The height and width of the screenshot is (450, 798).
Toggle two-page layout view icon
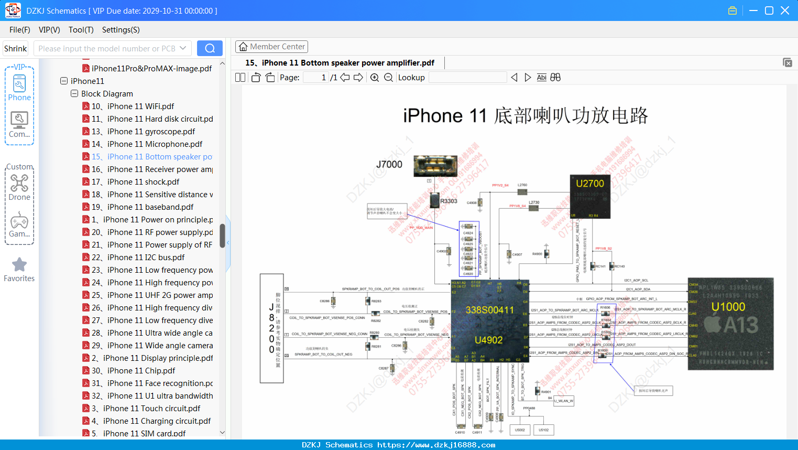pos(240,78)
